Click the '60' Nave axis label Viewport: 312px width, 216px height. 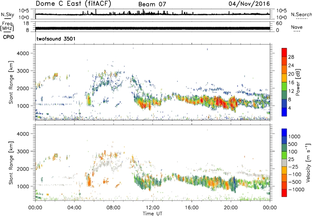[x=279, y=23]
